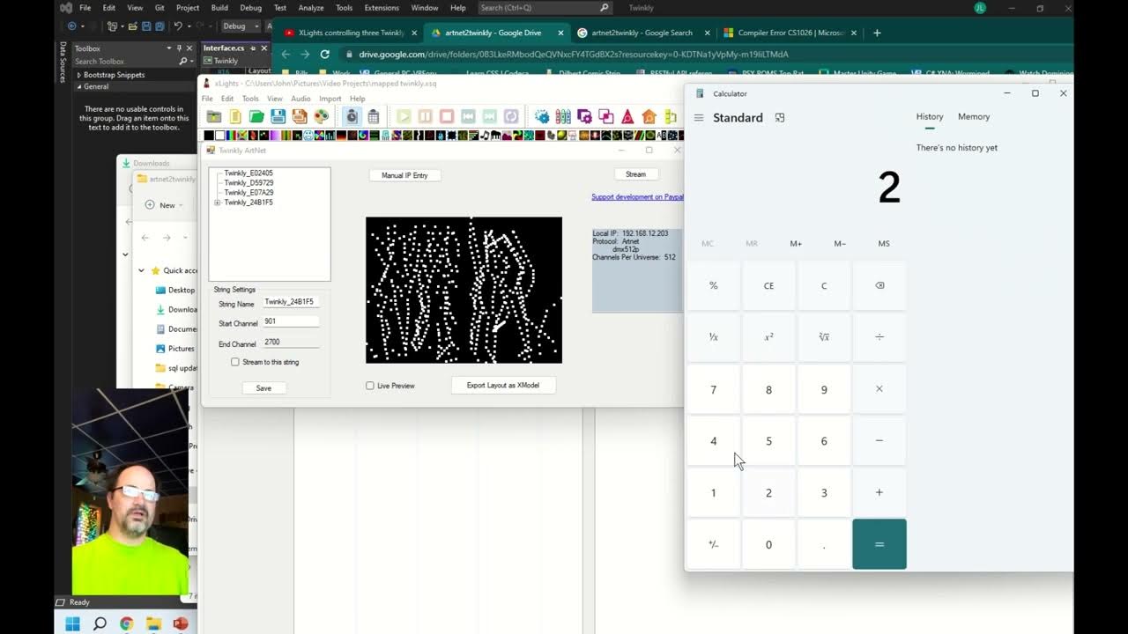The height and width of the screenshot is (634, 1128).
Task: Click the undo arrow in Visual Studio toolbar
Action: pos(178,26)
